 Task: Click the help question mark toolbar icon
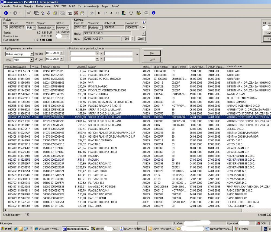point(153,13)
